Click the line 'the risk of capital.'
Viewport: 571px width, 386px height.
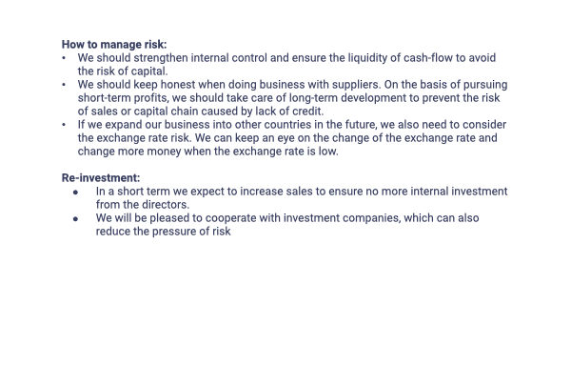123,71
